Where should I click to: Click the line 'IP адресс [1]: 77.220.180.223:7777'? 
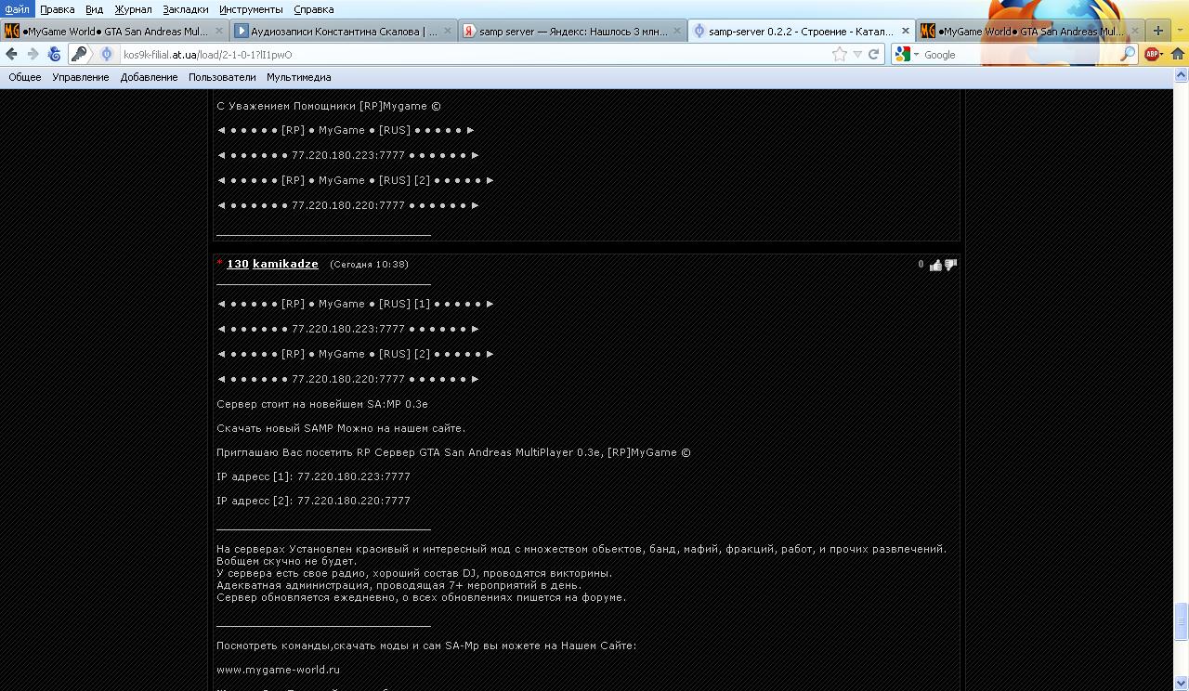313,476
